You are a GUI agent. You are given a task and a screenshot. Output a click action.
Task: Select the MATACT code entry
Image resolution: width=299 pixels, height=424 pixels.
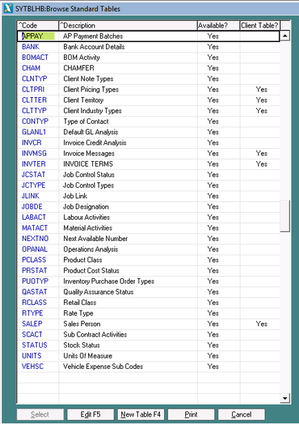coord(34,228)
